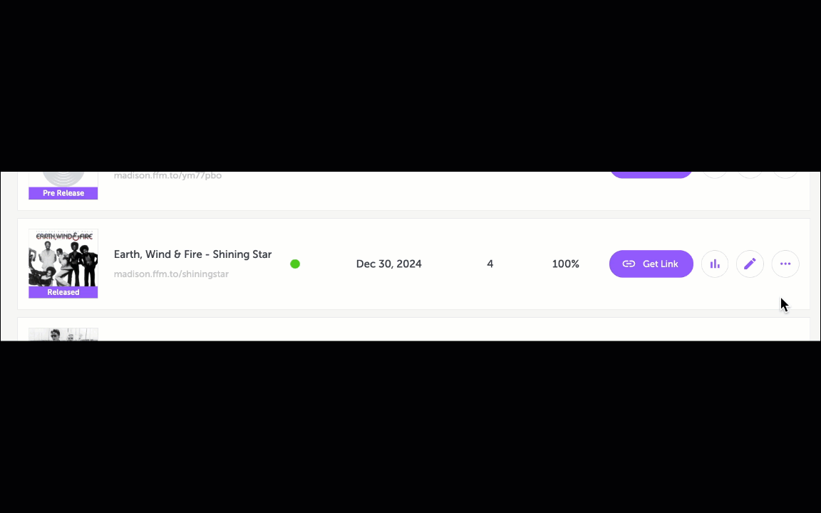Click the 100% percentage value
The image size is (821, 513).
(x=565, y=264)
